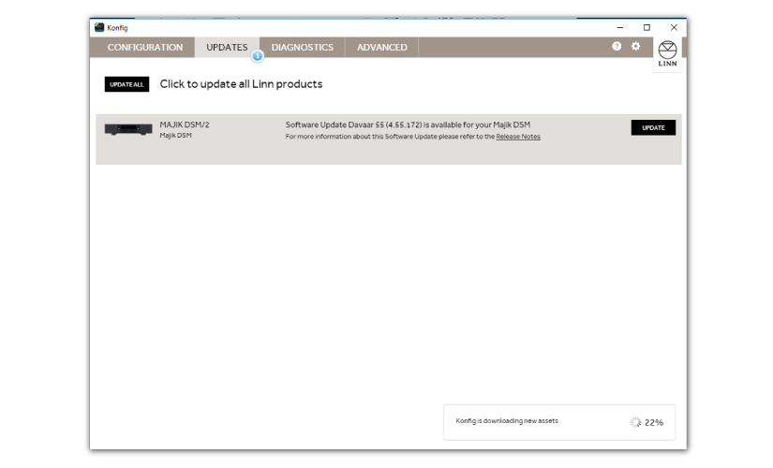This screenshot has height=468, width=773.
Task: Close the Konfig window
Action: 674,27
